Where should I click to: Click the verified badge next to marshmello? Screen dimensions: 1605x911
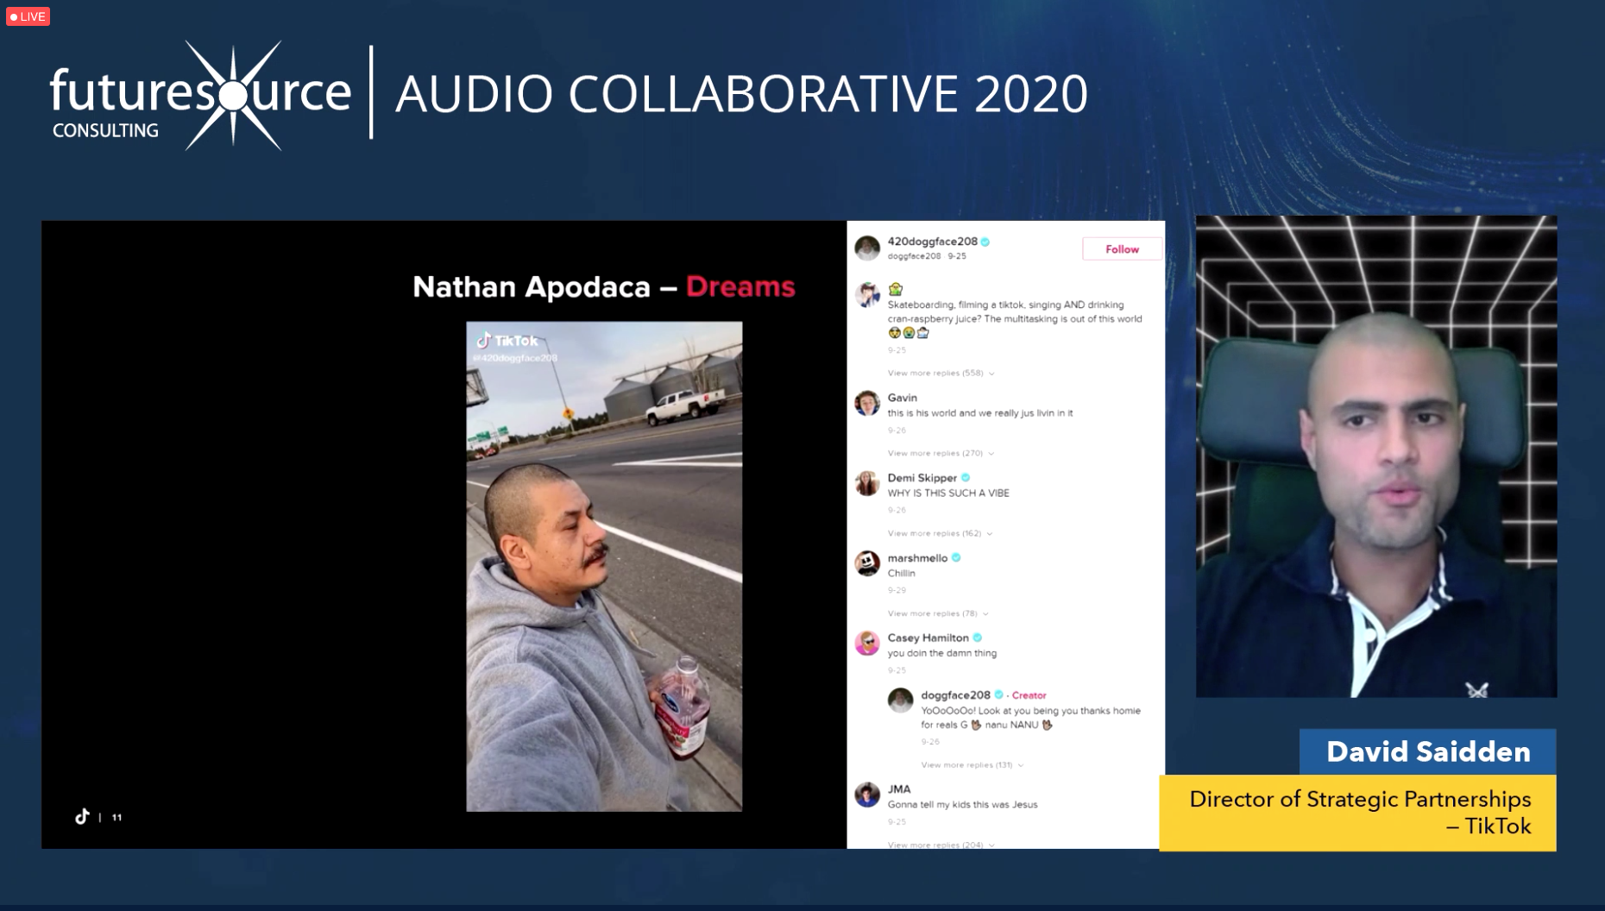pyautogui.click(x=956, y=558)
